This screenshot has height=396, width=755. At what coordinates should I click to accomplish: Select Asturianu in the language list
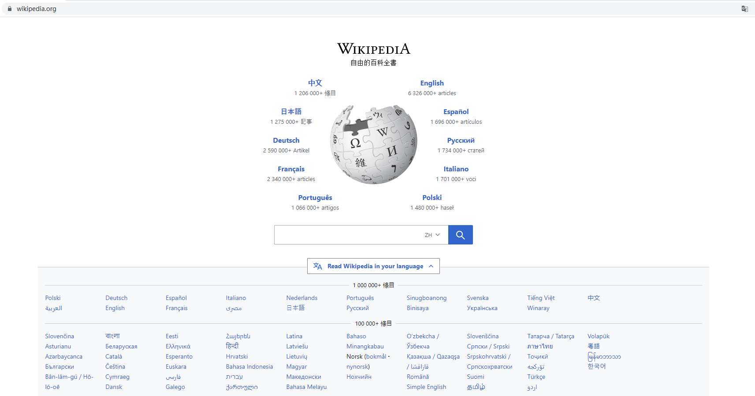click(x=58, y=347)
